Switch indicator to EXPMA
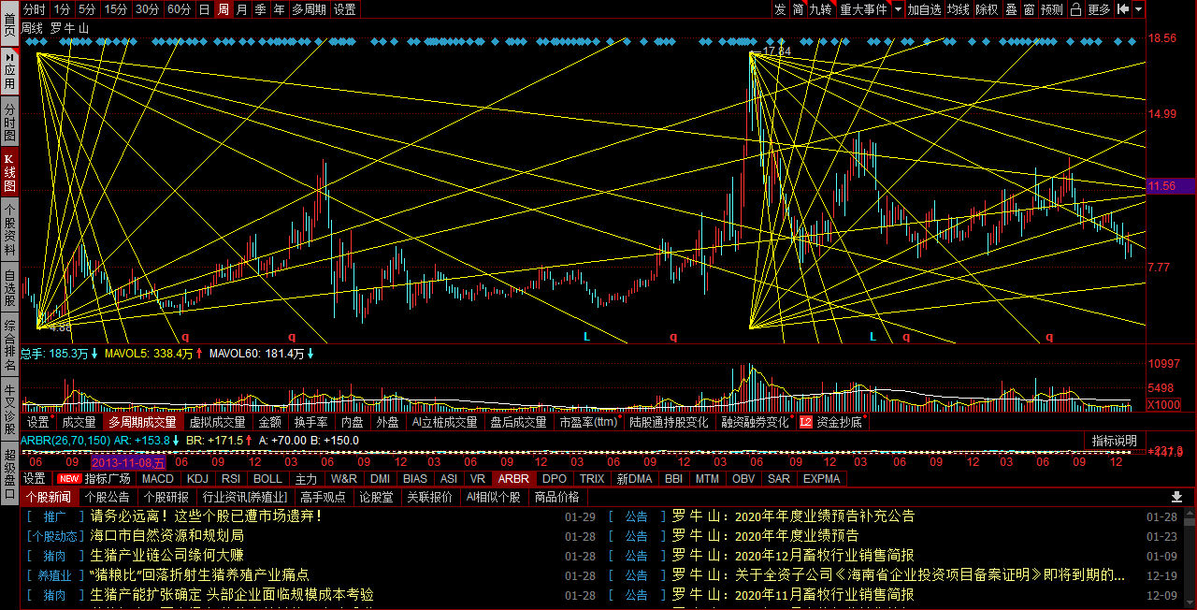The image size is (1197, 610). coord(822,478)
